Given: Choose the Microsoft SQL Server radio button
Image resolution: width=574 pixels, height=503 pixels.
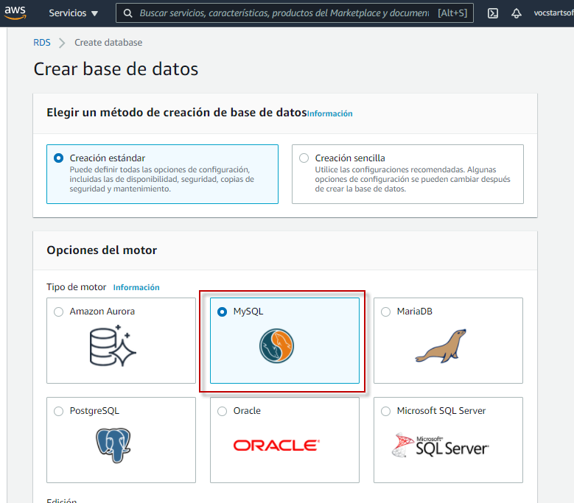Looking at the screenshot, I should (x=386, y=411).
